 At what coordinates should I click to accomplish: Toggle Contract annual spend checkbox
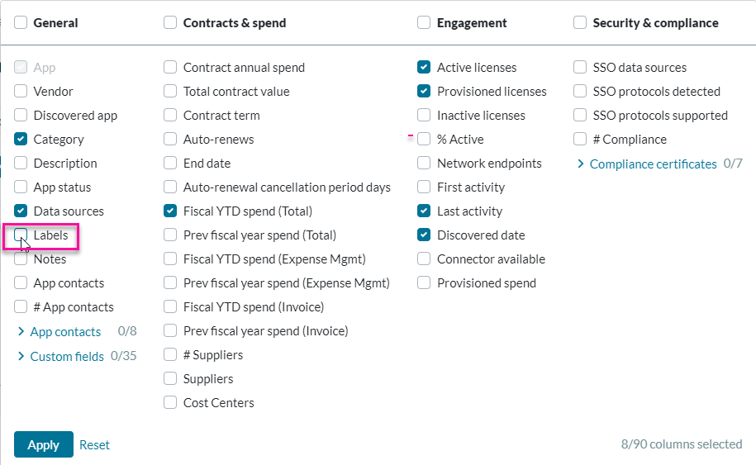coord(170,68)
